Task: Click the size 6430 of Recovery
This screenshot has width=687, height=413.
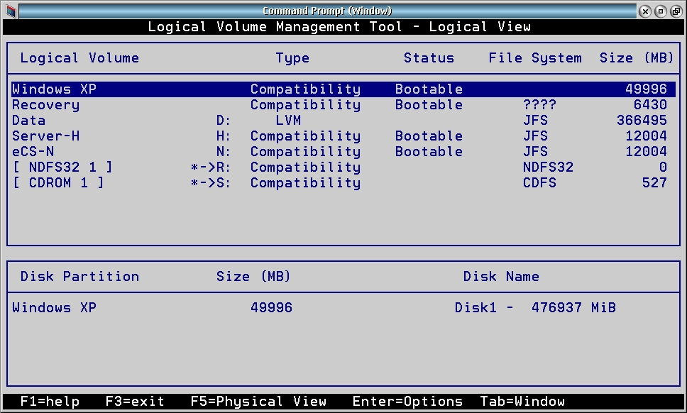Action: click(x=650, y=105)
